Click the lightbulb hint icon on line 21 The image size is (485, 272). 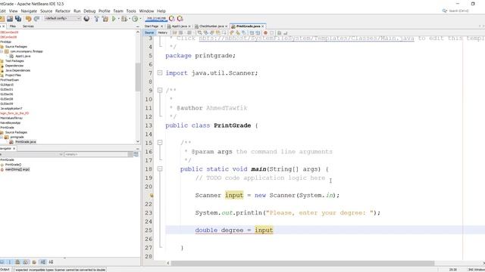coord(152,195)
